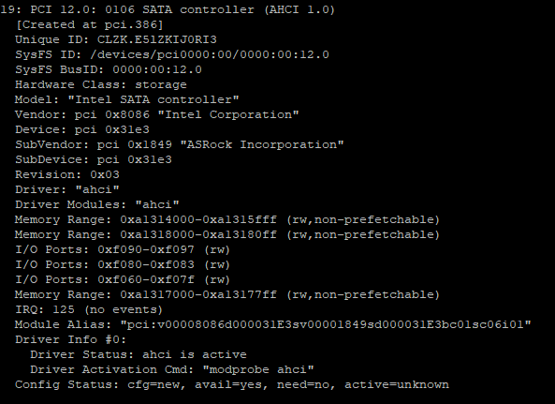Click the 'modprobe ahci' activation command
The width and height of the screenshot is (555, 404).
pyautogui.click(x=258, y=369)
